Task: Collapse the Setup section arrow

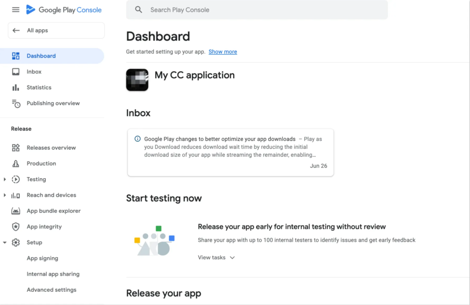Action: coord(5,243)
